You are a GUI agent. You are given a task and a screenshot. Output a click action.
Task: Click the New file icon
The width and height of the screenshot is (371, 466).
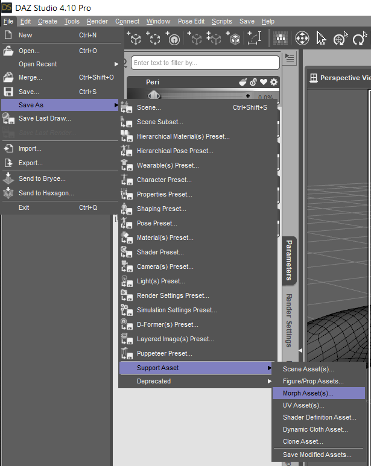coord(8,35)
